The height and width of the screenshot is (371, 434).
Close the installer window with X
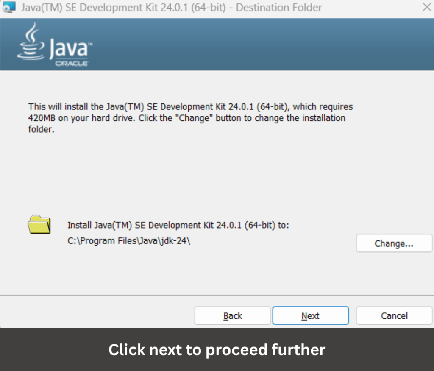point(426,7)
